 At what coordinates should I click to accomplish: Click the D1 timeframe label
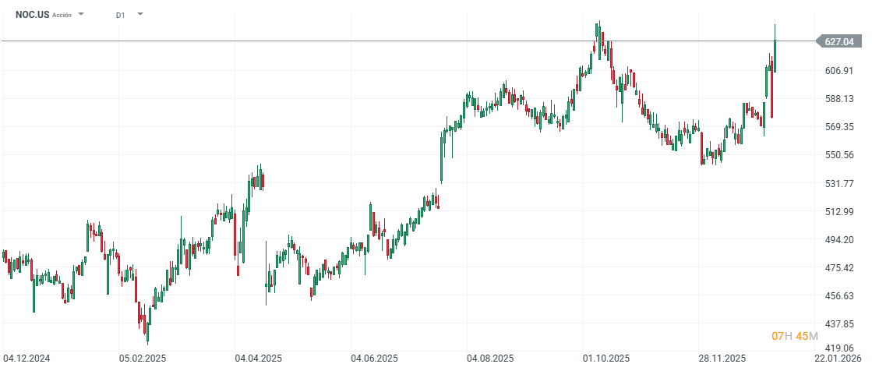click(x=120, y=15)
